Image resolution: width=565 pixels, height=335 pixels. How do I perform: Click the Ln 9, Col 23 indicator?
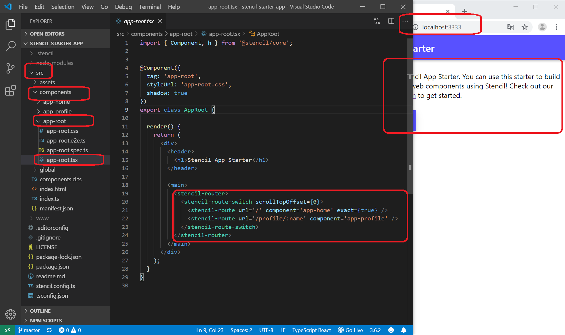(210, 330)
